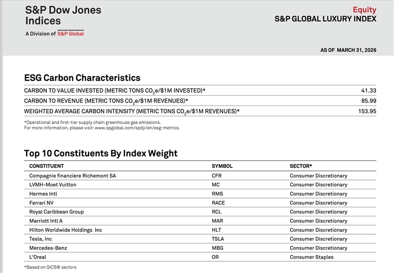
Task: Click the operational and first-tier supply chain footnote
Action: [93, 122]
